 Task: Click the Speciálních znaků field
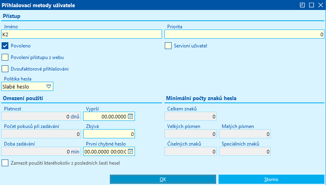245,151
